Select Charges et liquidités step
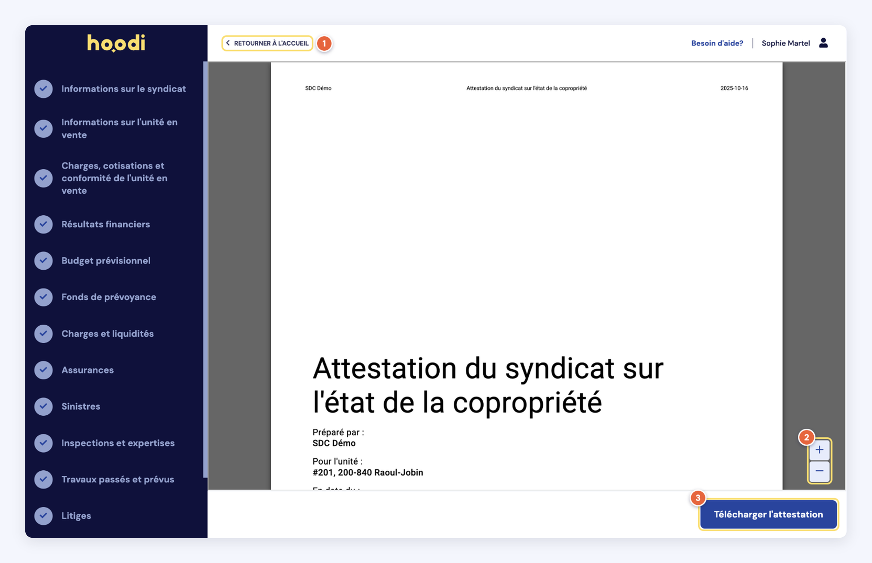This screenshot has height=563, width=872. click(x=107, y=334)
